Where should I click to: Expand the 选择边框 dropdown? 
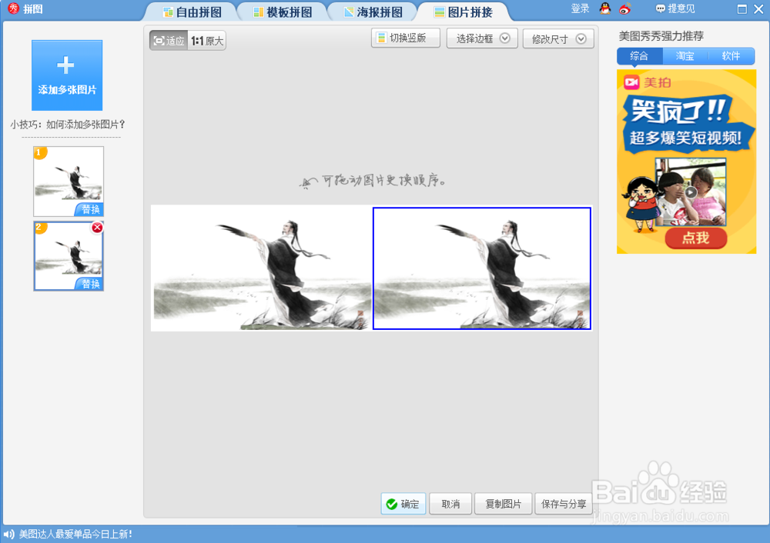pos(482,38)
